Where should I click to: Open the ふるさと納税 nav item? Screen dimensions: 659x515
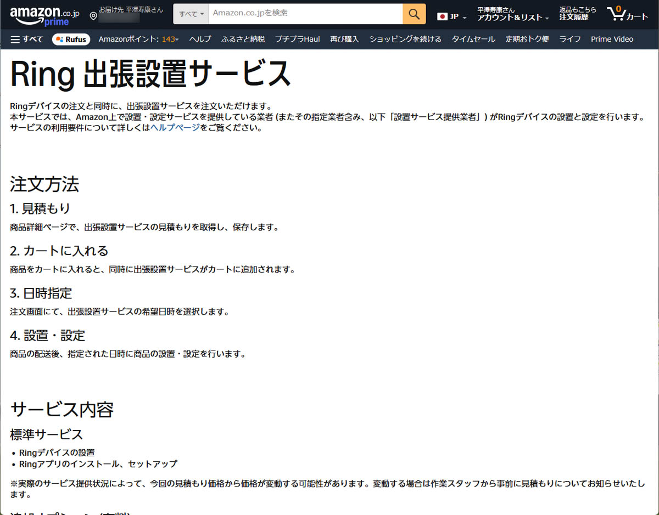[x=243, y=39]
